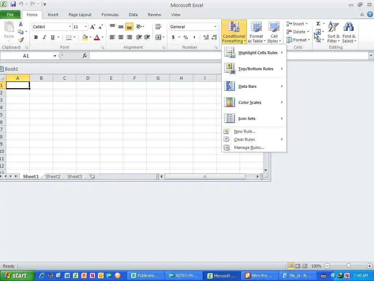Click the Increase Font Size icon
The width and height of the screenshot is (374, 281).
[x=92, y=27]
